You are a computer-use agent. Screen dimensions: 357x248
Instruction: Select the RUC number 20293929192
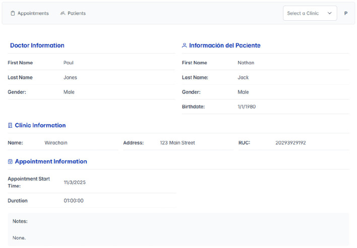(x=290, y=143)
